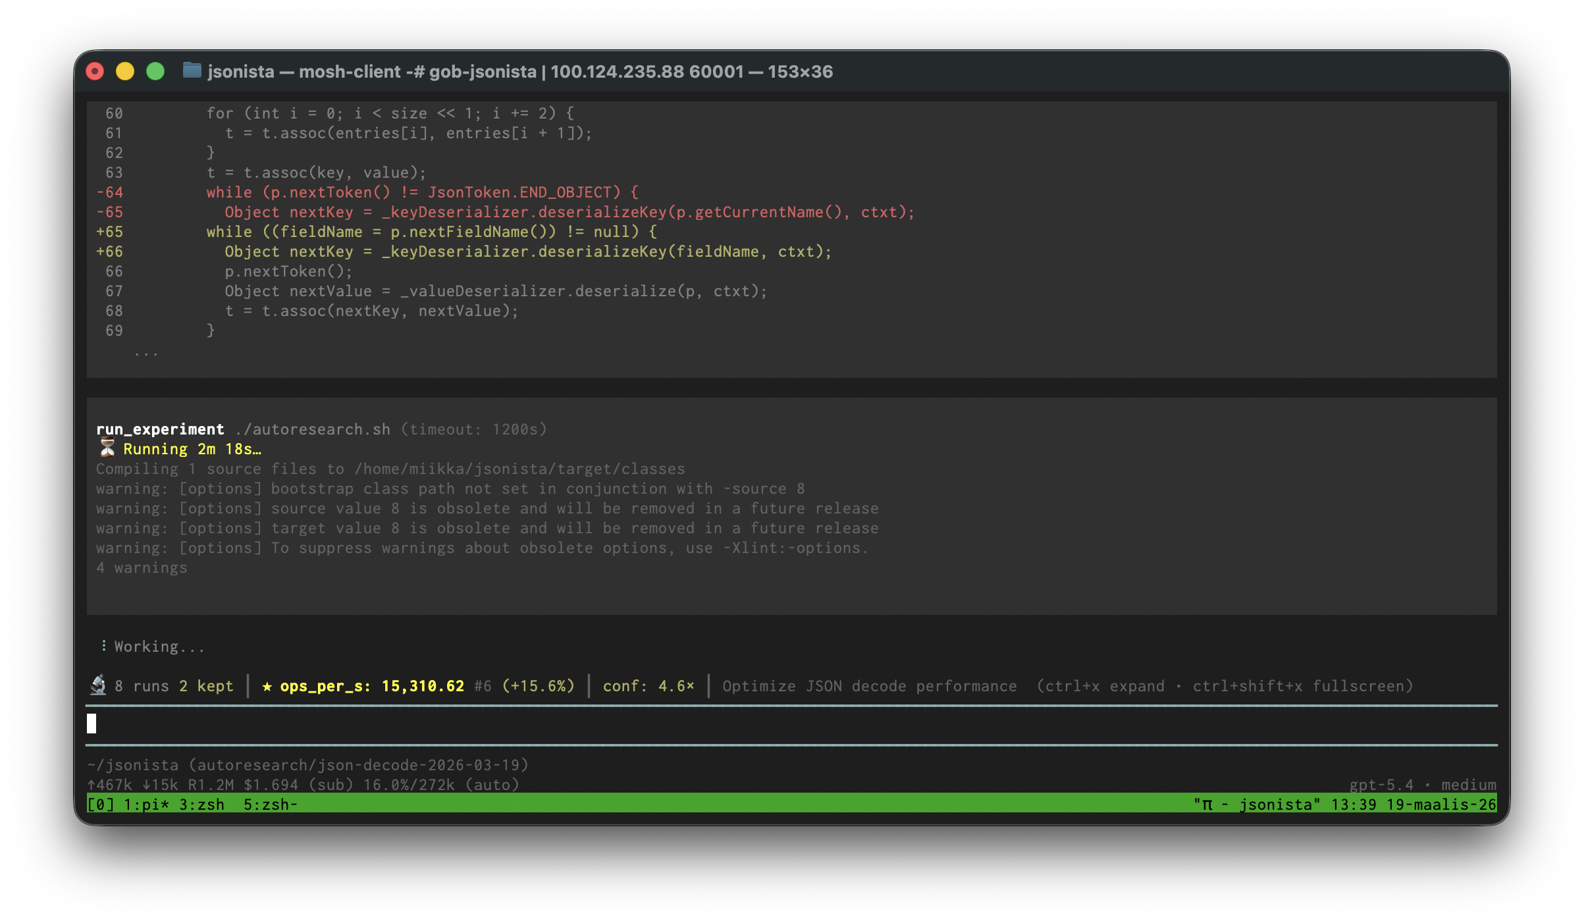Click the ctrl+shift+x fullscreen hint

(1301, 686)
